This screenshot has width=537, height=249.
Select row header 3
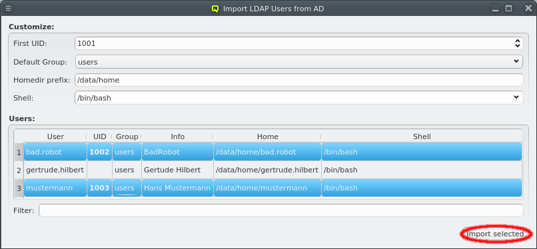[x=19, y=188]
